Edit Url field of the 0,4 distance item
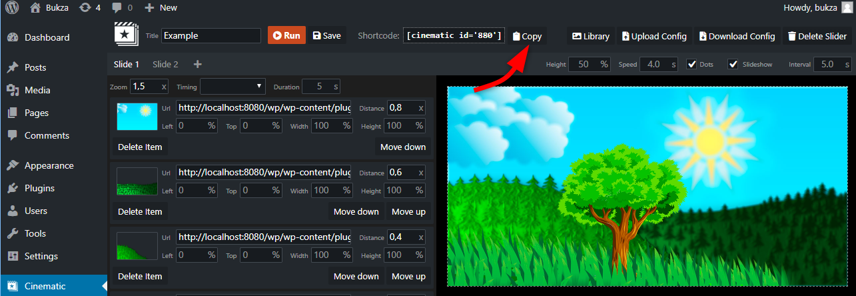This screenshot has height=296, width=856. (x=263, y=237)
